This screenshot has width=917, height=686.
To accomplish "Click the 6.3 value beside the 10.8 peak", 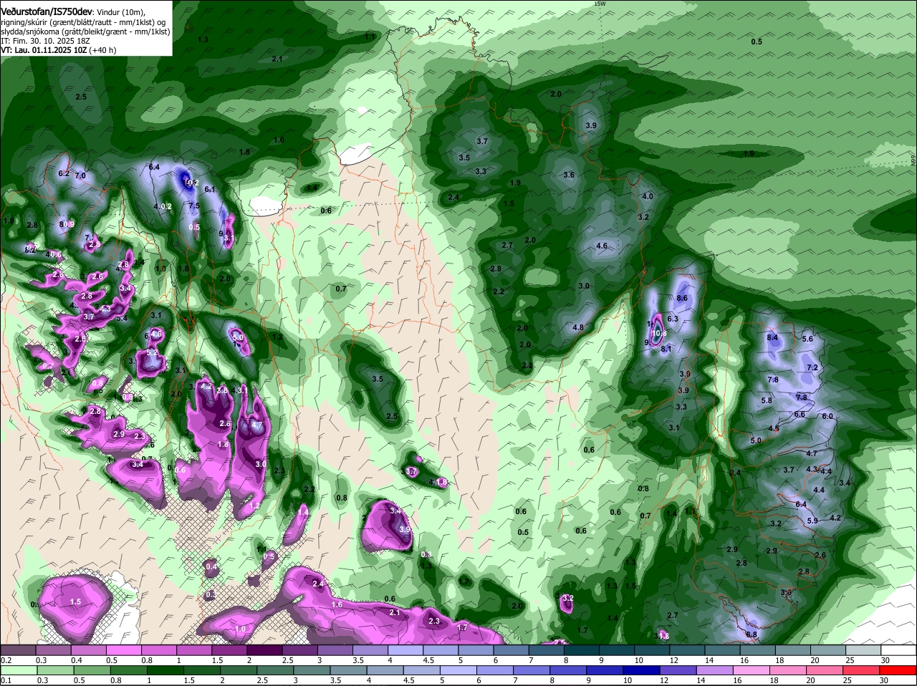I will point(673,319).
